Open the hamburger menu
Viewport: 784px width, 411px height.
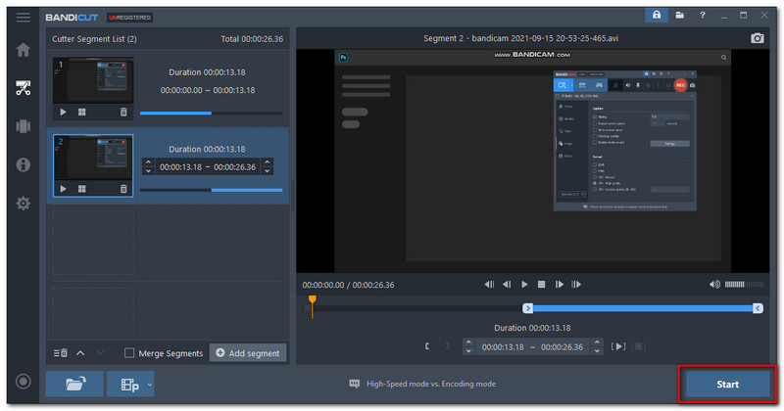[x=23, y=17]
